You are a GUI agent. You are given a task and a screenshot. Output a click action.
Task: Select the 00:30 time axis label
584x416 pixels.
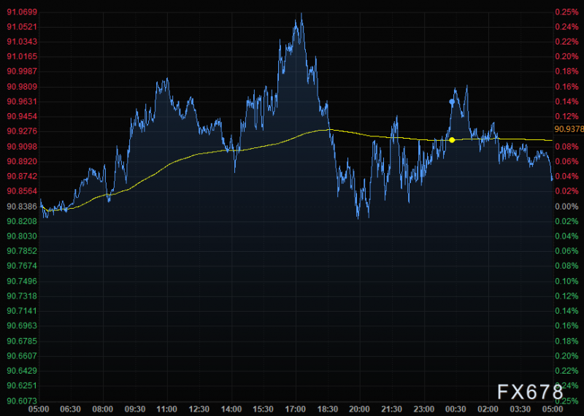point(456,409)
